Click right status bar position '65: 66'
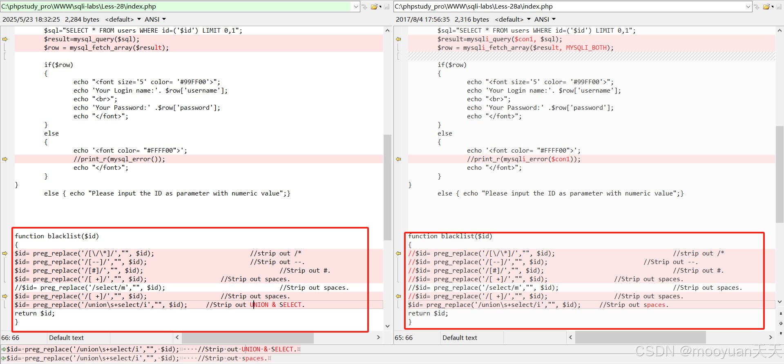The image size is (784, 364). point(403,338)
